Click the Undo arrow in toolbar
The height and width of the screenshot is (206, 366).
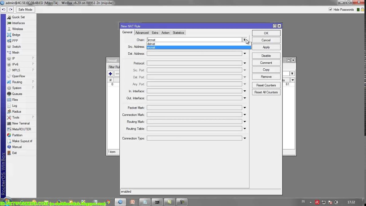tap(4, 9)
